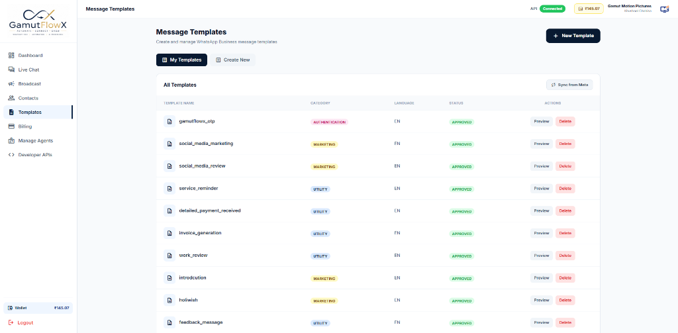This screenshot has height=333, width=678.
Task: Click the profile avatar icon in the top right
Action: pos(664,9)
